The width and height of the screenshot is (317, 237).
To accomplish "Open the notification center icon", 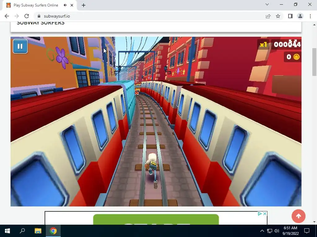I will tap(307, 231).
